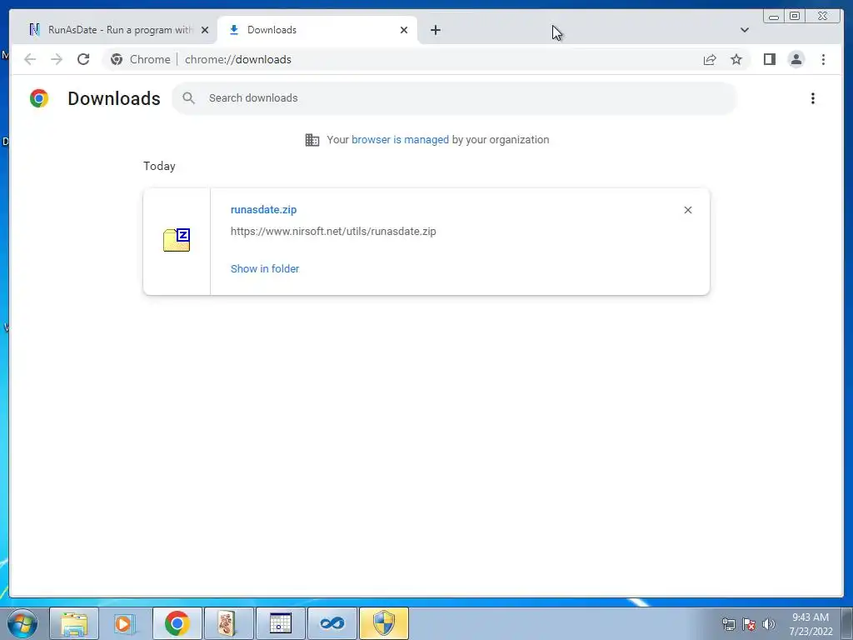853x640 pixels.
Task: Close the RunAsDate tab
Action: (x=205, y=30)
